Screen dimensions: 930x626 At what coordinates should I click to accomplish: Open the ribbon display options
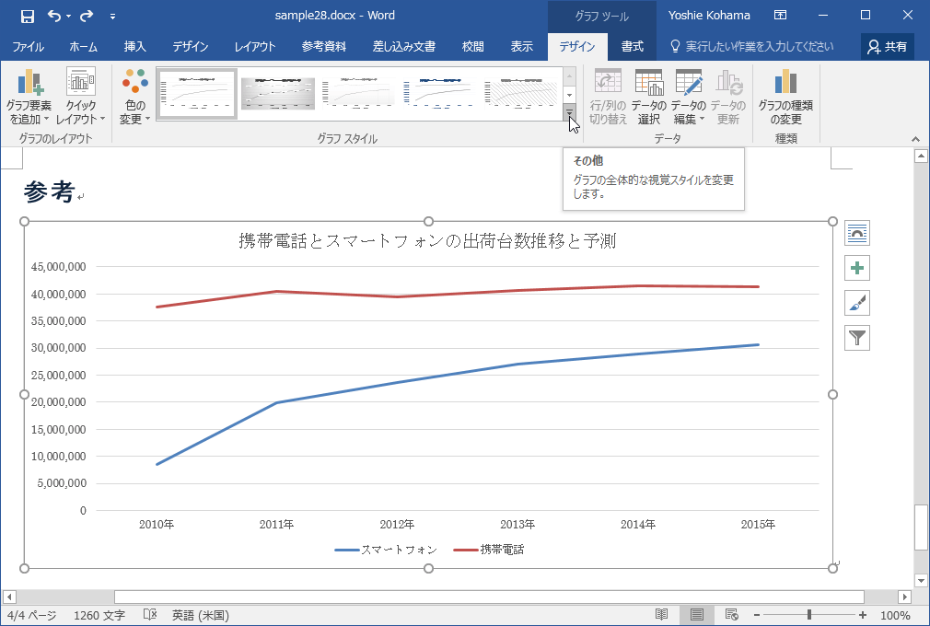pyautogui.click(x=781, y=16)
